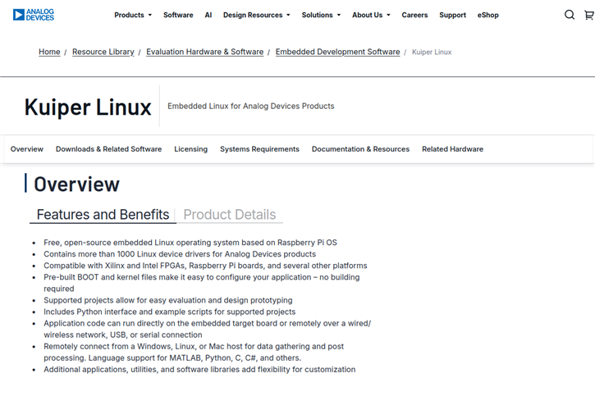This screenshot has height=396, width=595.
Task: Expand the Solutions dropdown menu
Action: (321, 15)
